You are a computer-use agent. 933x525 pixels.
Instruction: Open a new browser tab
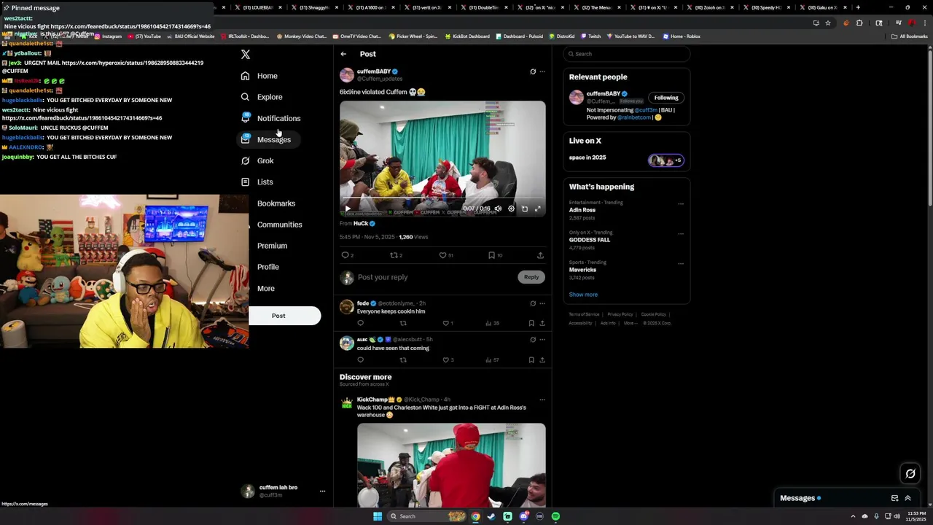tap(858, 7)
